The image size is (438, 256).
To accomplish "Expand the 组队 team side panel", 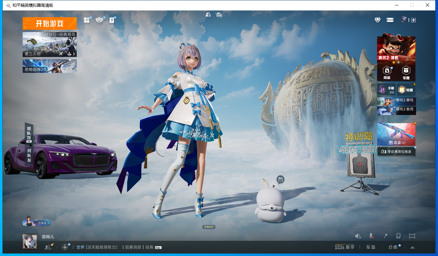I will coord(29,133).
